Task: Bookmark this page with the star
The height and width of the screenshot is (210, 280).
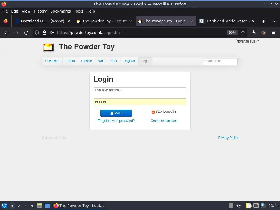Action: tap(243, 33)
